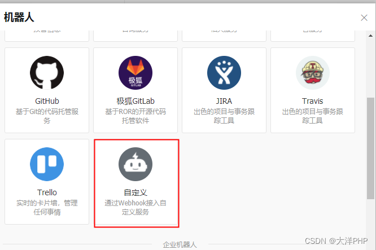Click the 机器人 dialog heading
The width and height of the screenshot is (376, 250).
[19, 17]
